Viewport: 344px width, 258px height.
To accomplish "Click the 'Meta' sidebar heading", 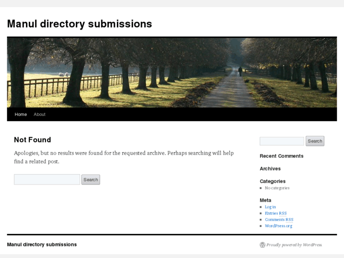I will coord(265,200).
